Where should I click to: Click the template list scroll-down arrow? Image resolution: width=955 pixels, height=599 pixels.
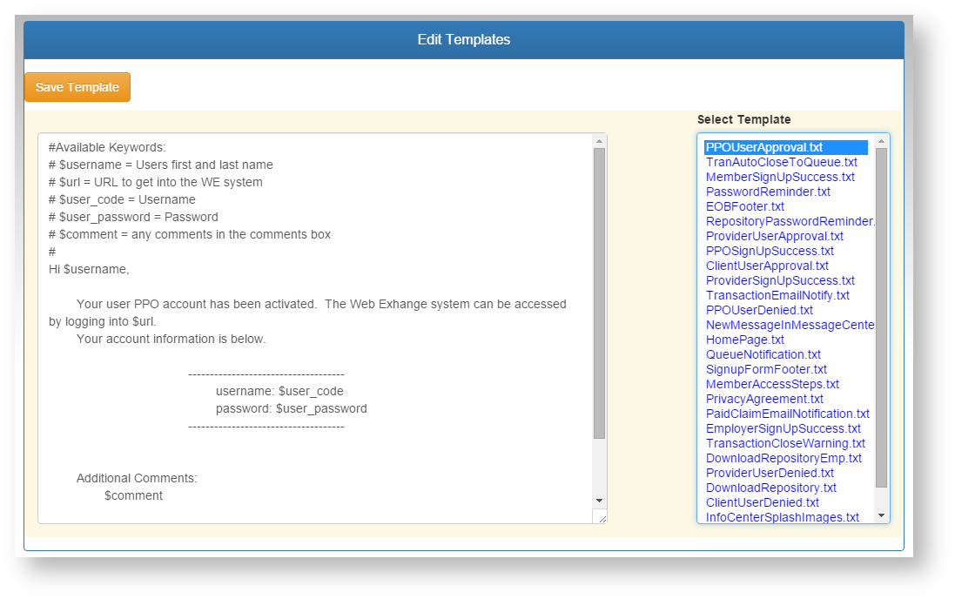(881, 515)
